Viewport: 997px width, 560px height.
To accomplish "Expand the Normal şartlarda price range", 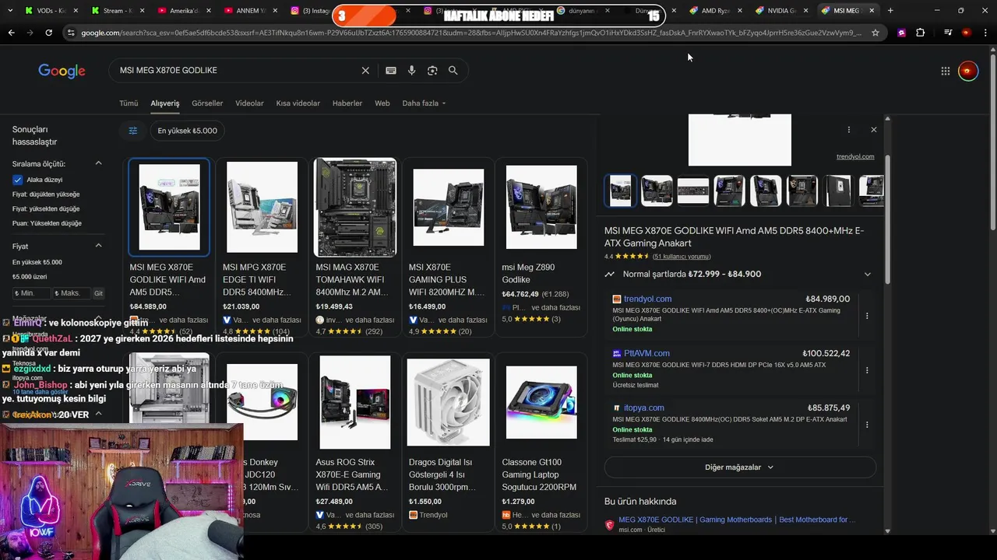I will [x=867, y=275].
